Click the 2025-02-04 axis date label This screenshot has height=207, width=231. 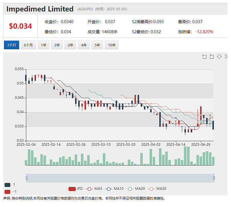(26, 145)
